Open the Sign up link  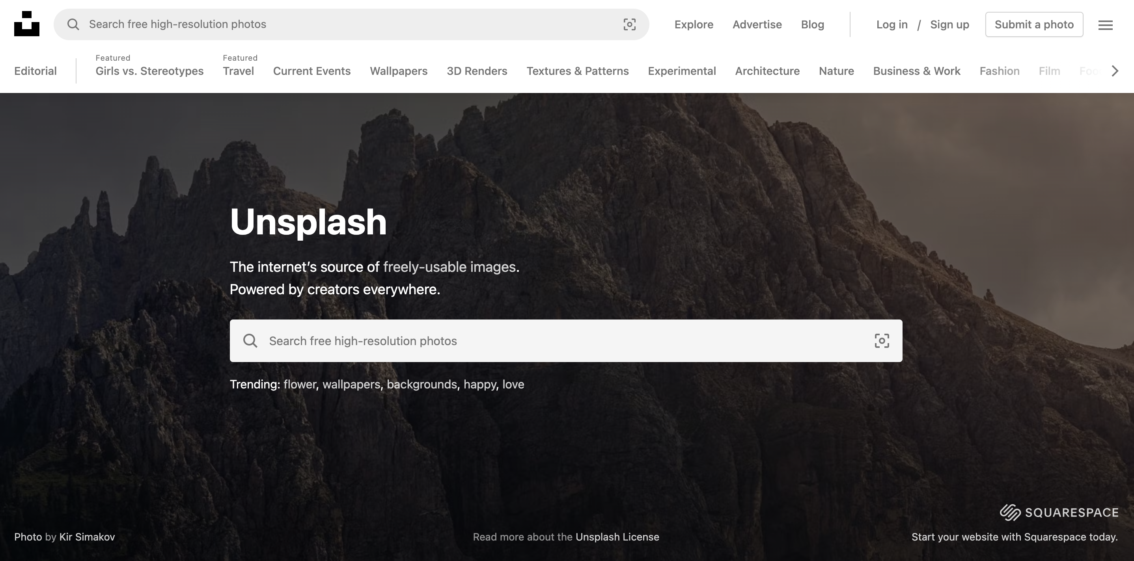[x=949, y=25]
